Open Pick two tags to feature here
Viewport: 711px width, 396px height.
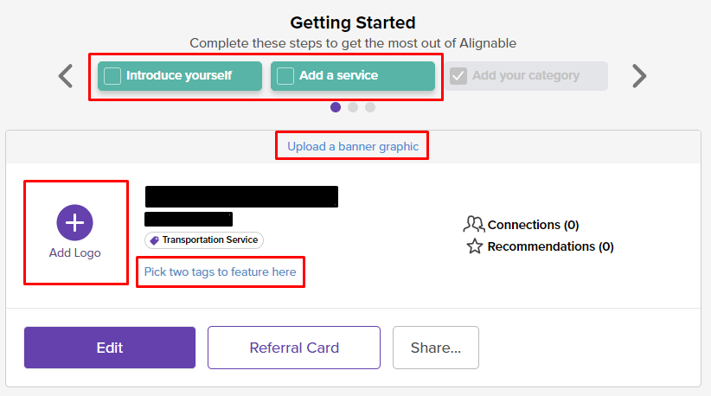click(220, 271)
